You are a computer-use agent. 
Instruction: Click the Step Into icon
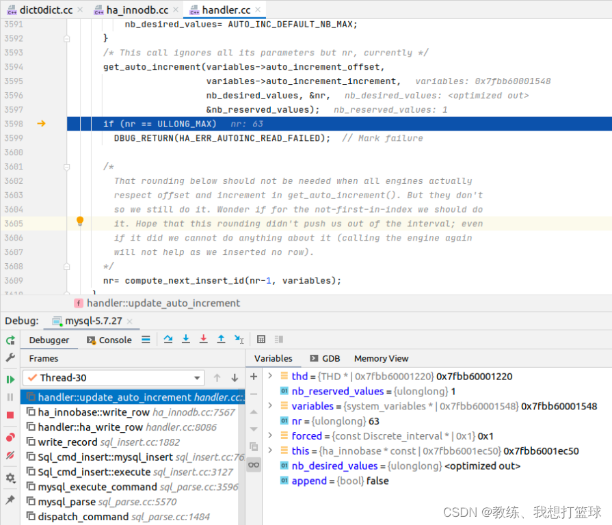(x=186, y=339)
